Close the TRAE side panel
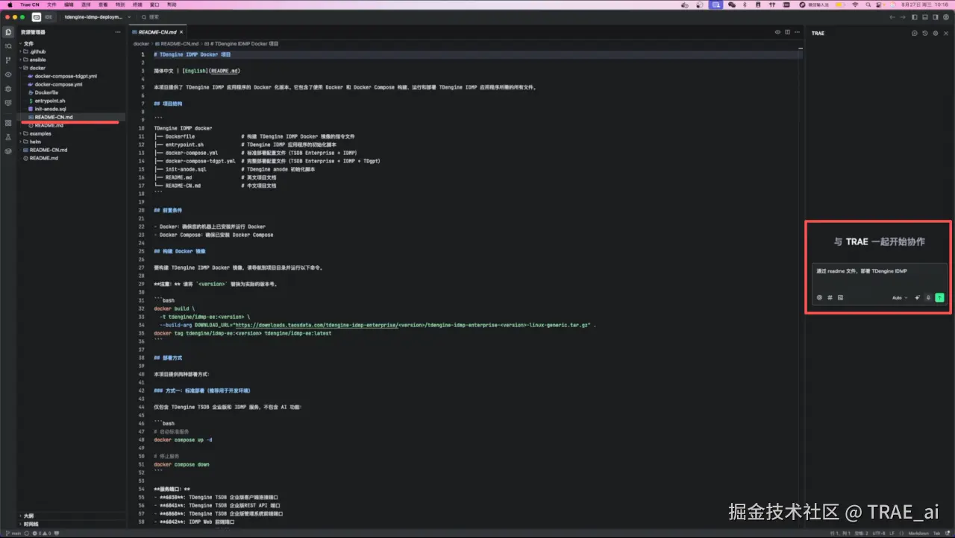 (x=946, y=33)
